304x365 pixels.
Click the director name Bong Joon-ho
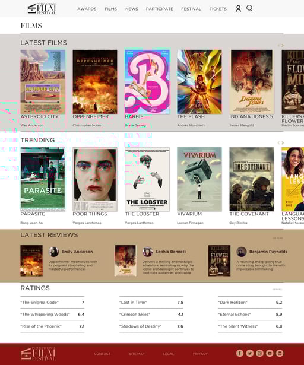tap(31, 223)
